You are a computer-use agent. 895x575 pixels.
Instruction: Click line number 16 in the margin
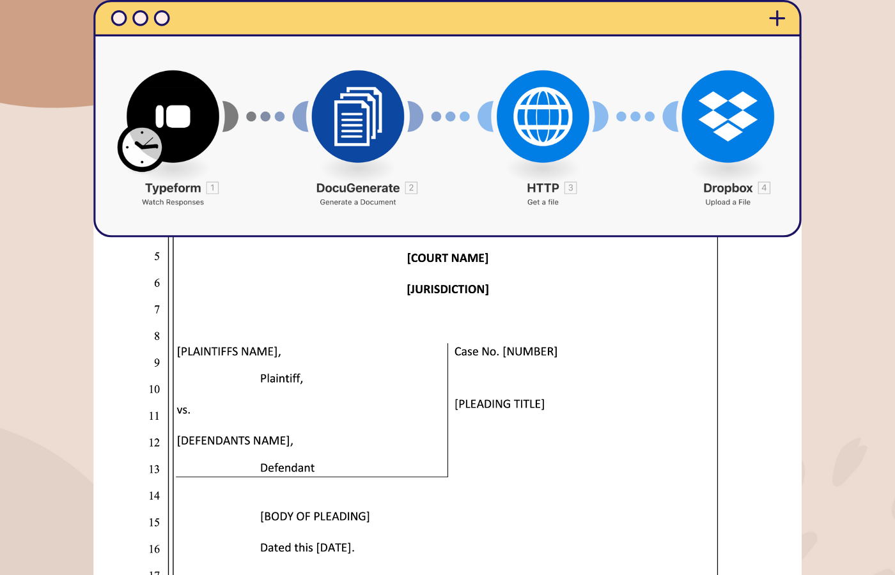coord(154,549)
